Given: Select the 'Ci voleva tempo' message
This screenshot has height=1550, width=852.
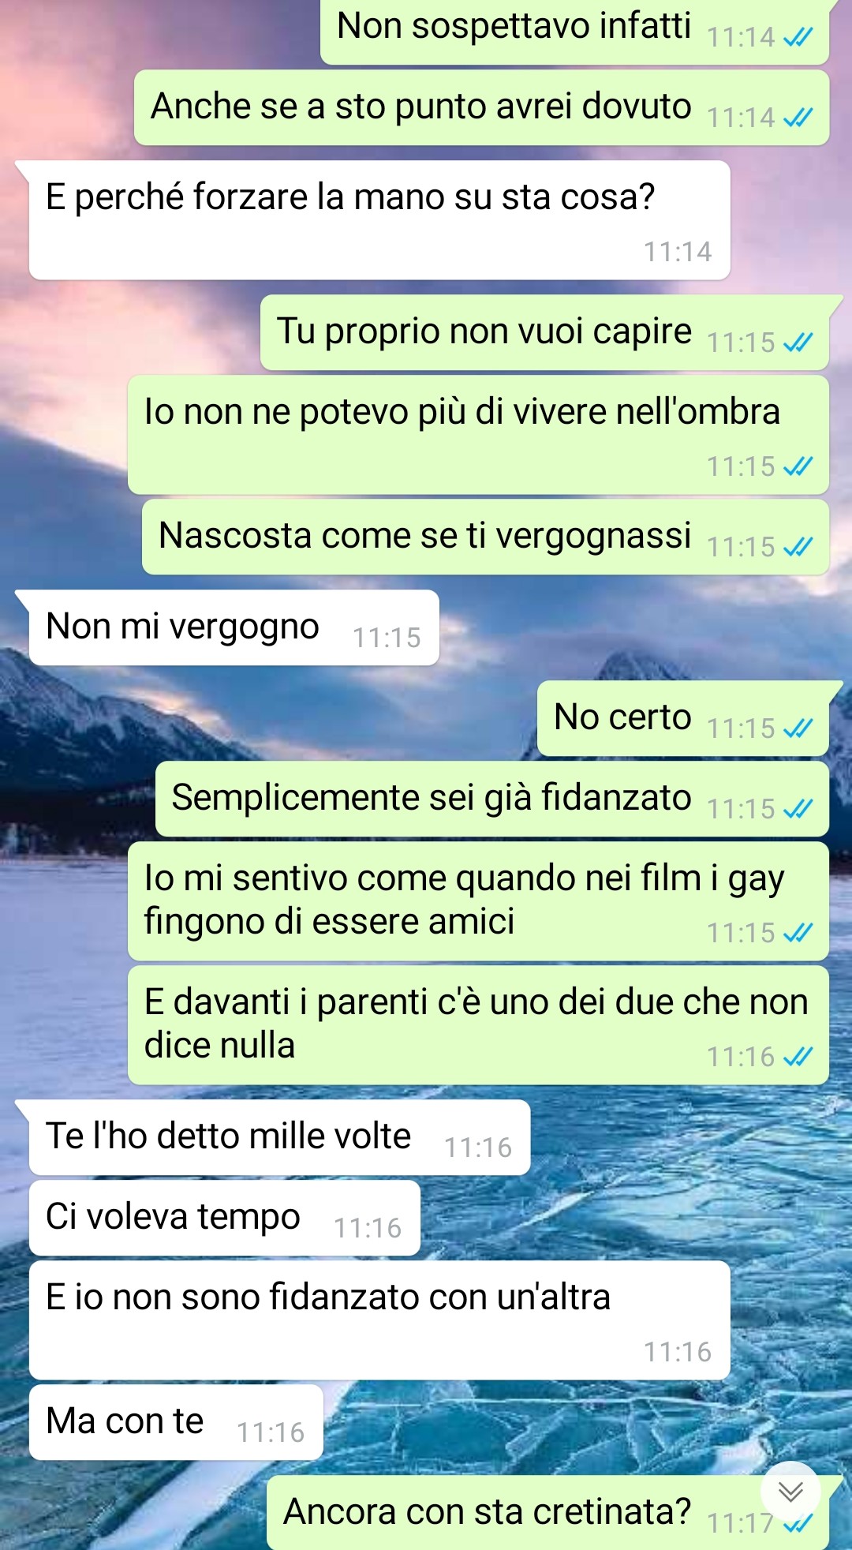Looking at the screenshot, I should 224,1218.
